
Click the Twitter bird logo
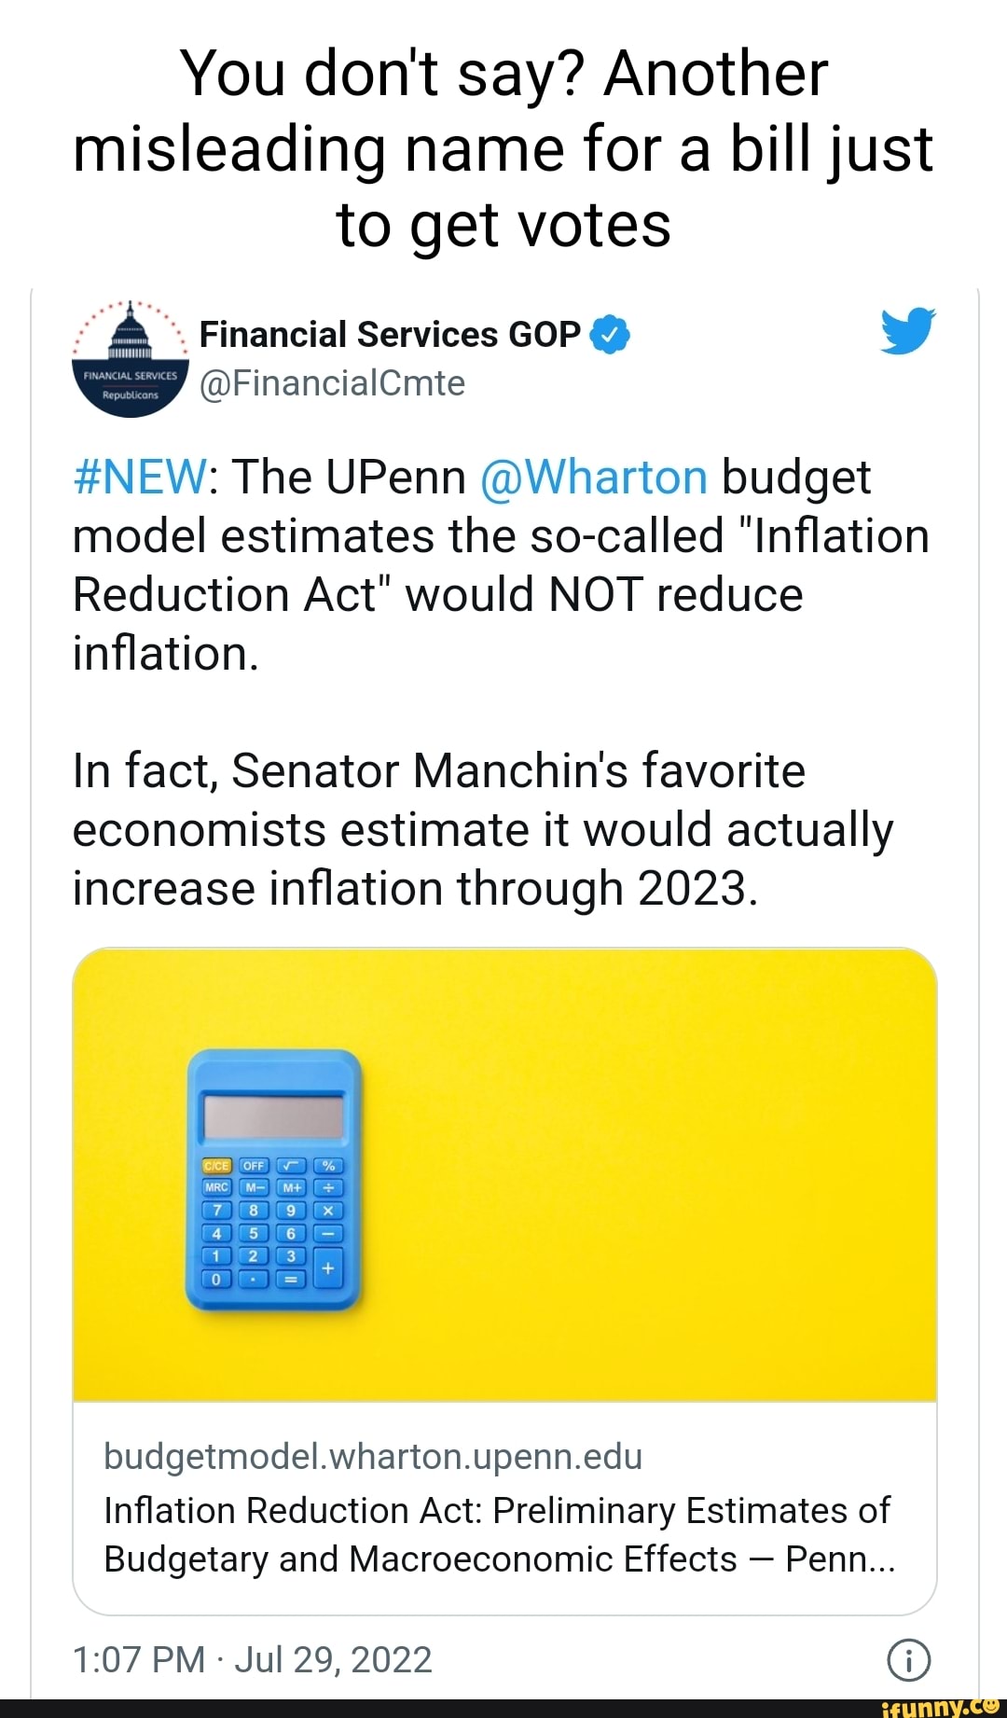point(907,330)
